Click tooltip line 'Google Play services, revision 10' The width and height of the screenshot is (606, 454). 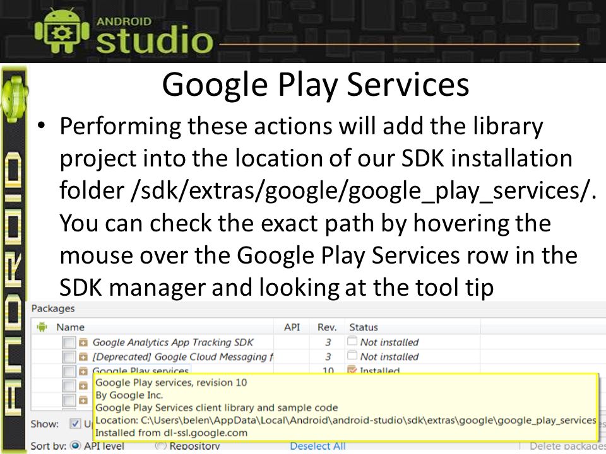click(x=171, y=383)
